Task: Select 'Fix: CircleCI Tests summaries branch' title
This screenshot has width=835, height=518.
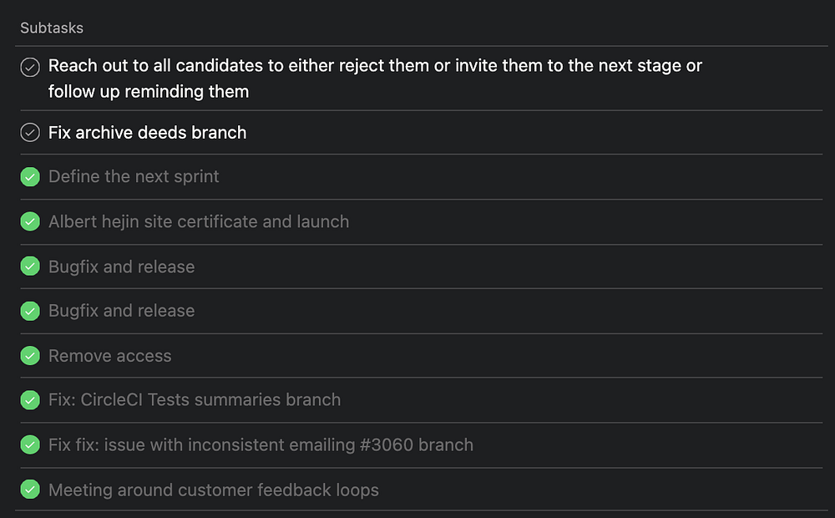Action: click(195, 400)
